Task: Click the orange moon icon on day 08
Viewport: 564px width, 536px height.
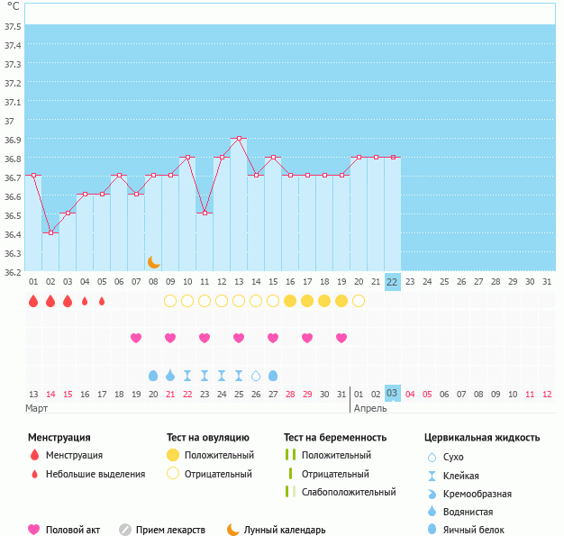Action: tap(154, 262)
